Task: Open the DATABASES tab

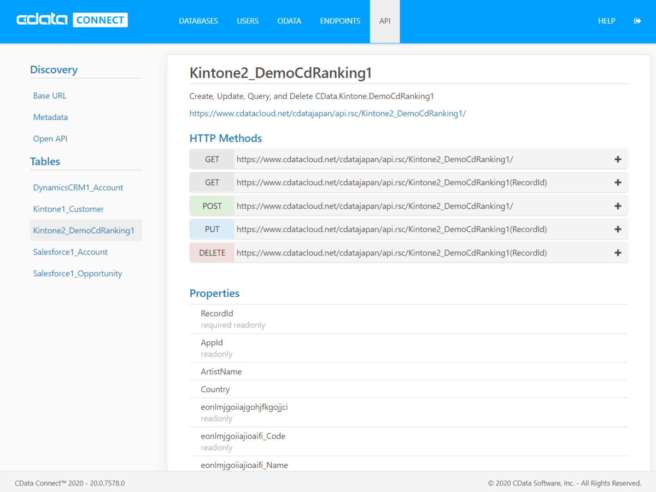Action: tap(198, 21)
